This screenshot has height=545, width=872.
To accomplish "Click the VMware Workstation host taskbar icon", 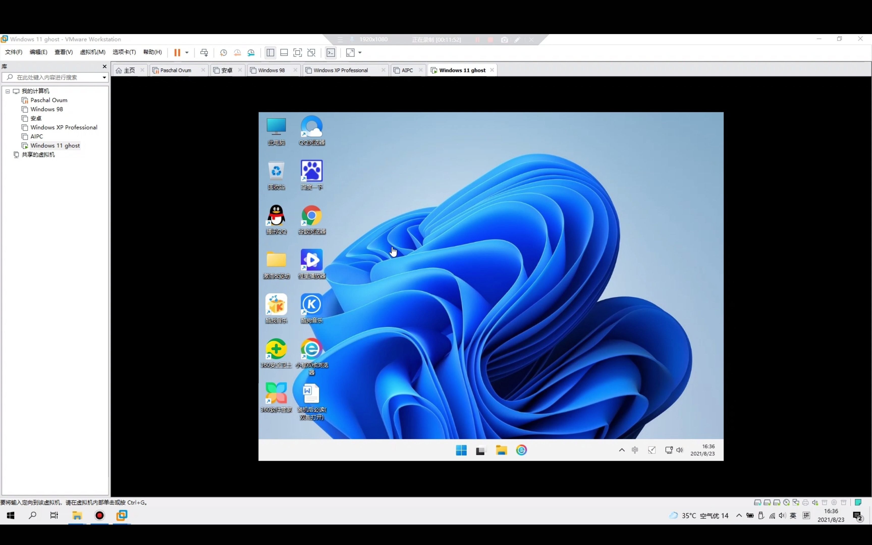I will (x=122, y=515).
